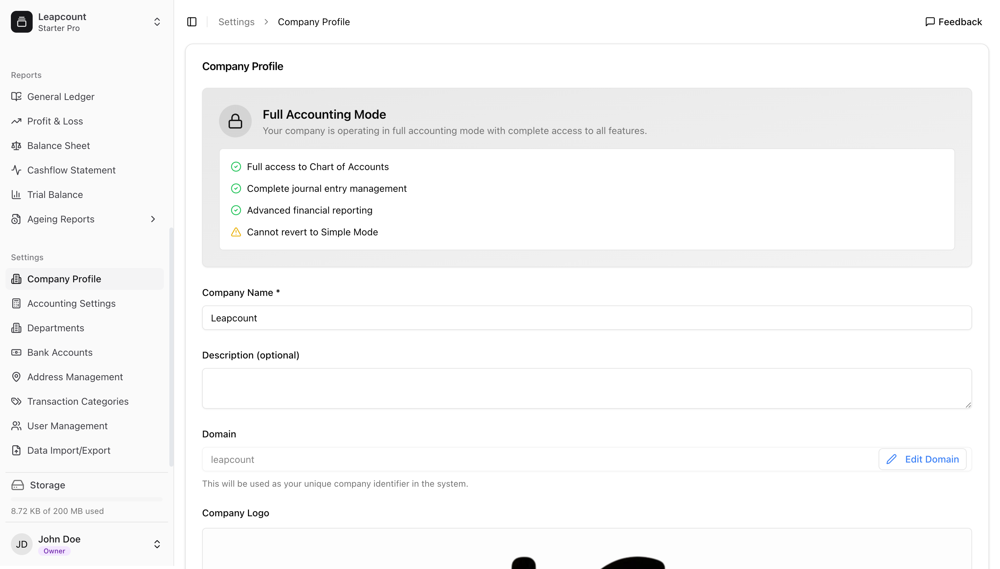Open Address Management
Viewport: 1000px width, 569px height.
84,377
